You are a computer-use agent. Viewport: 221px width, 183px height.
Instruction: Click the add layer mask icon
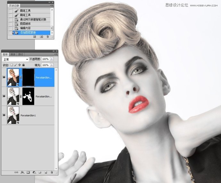[x=28, y=172]
